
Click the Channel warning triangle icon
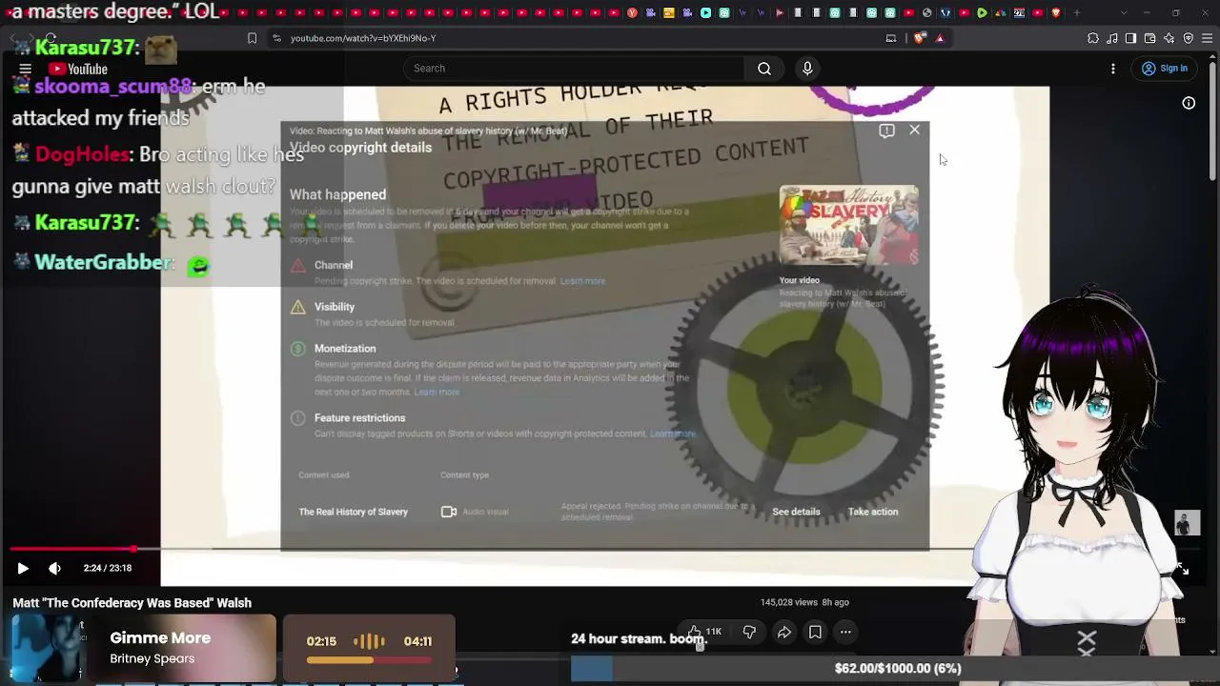tap(297, 266)
